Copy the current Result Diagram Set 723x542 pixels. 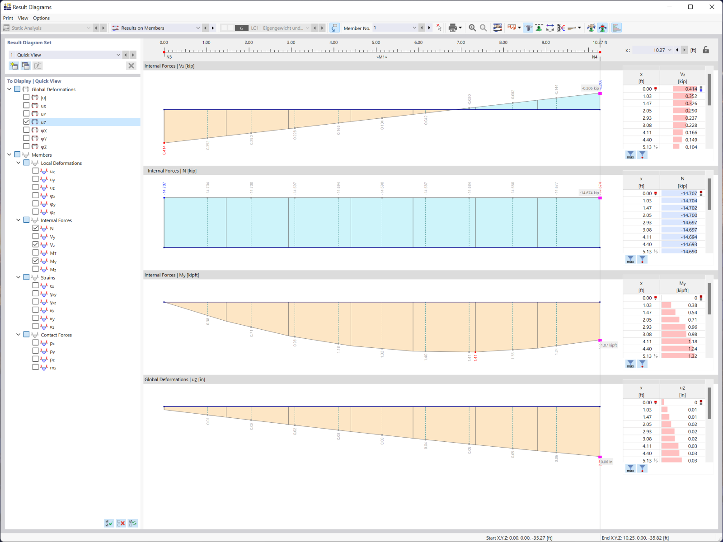(25, 65)
